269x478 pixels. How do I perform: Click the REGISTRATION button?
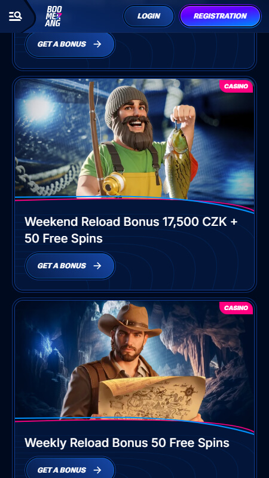pos(220,16)
